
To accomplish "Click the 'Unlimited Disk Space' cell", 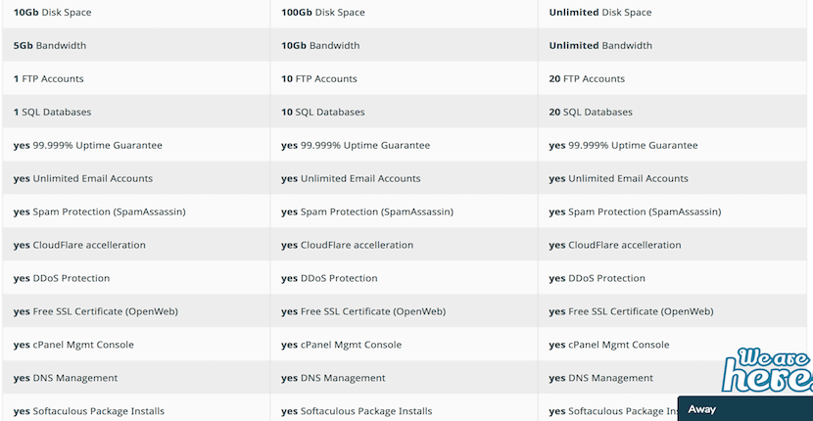I will [673, 13].
